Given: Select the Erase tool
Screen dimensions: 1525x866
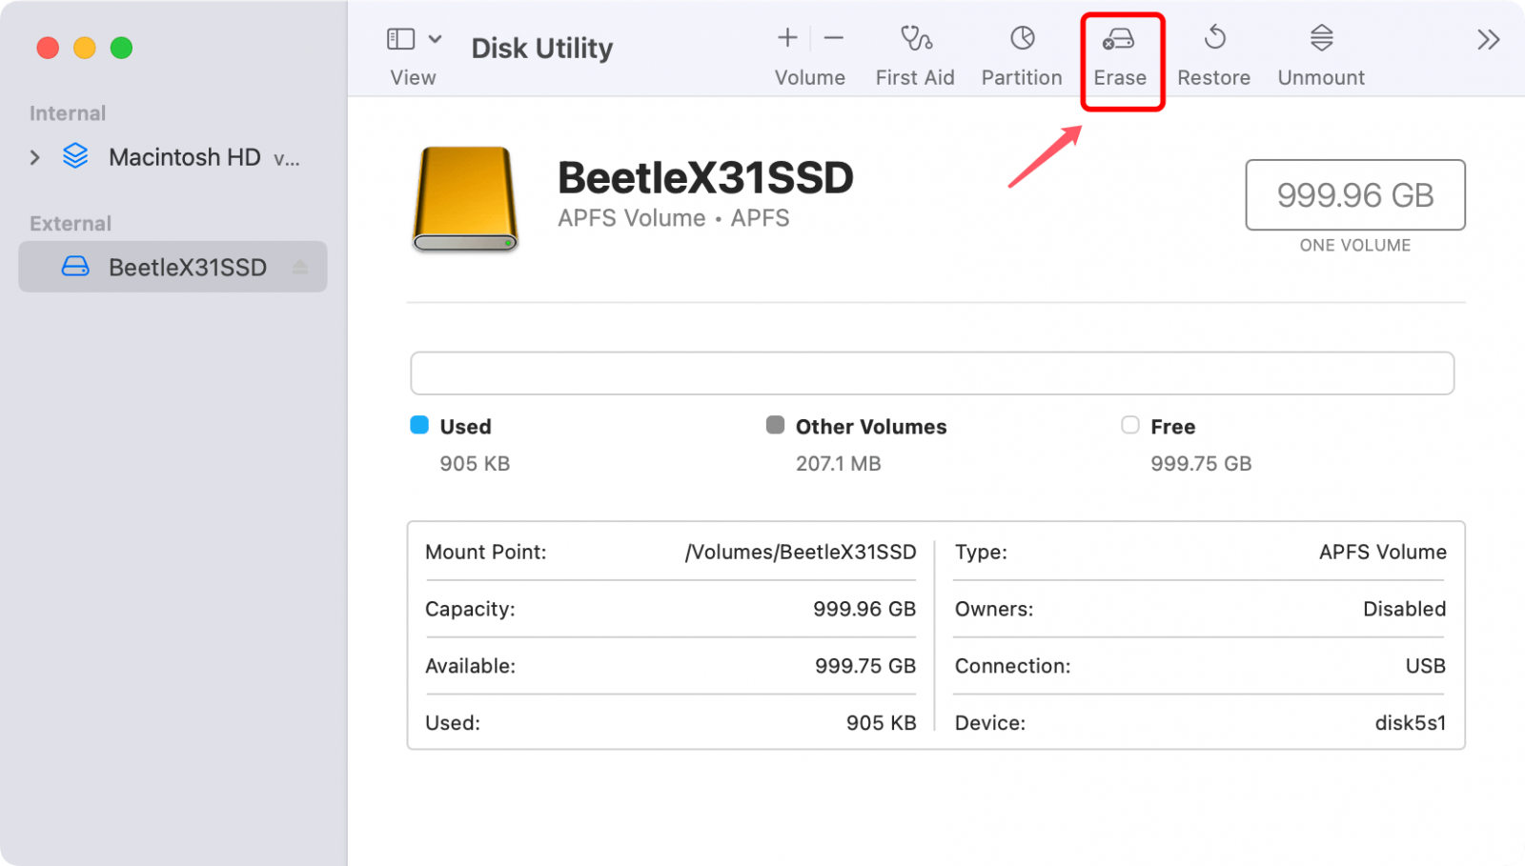Looking at the screenshot, I should tap(1121, 52).
